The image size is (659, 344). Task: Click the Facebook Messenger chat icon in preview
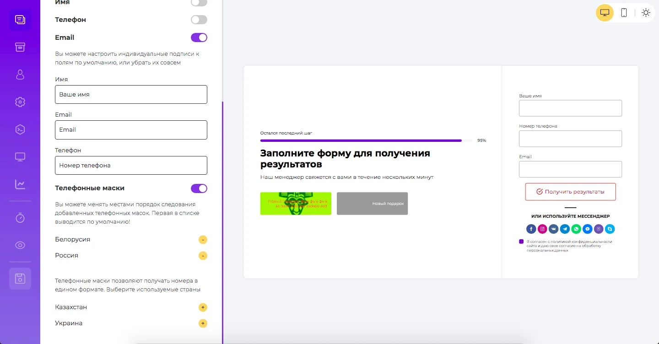coord(587,229)
